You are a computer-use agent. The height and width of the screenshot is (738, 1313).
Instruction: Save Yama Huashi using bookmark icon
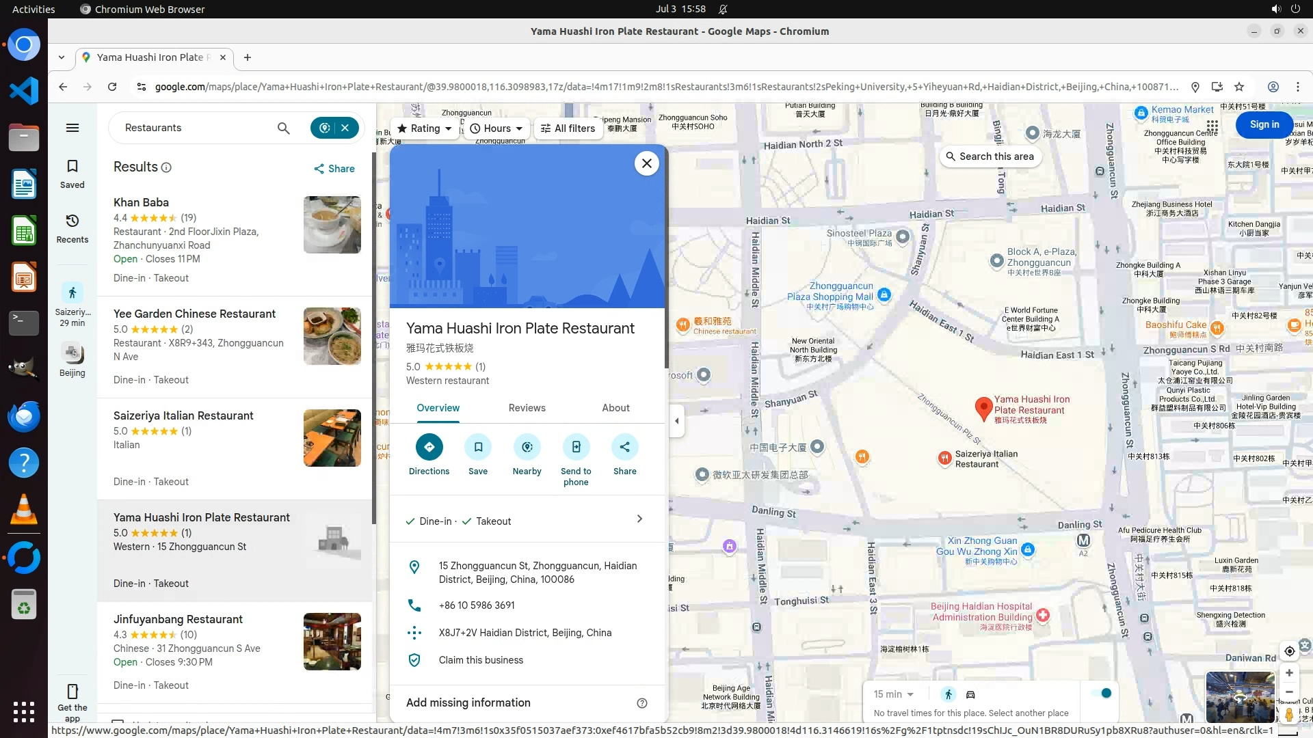coord(478,447)
